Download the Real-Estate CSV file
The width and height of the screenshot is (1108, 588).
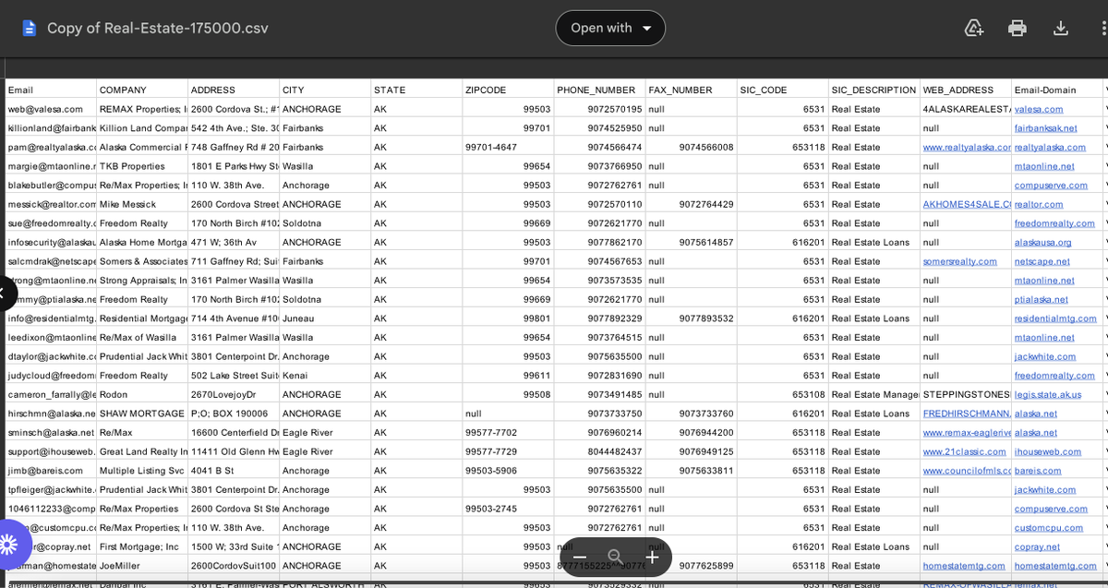click(1061, 28)
